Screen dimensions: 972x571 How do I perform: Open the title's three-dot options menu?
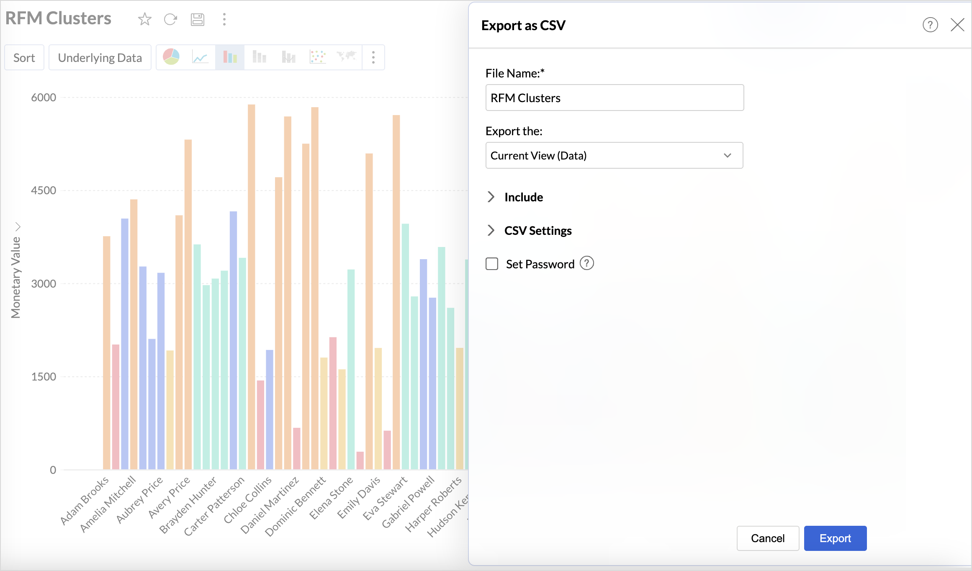(x=224, y=19)
